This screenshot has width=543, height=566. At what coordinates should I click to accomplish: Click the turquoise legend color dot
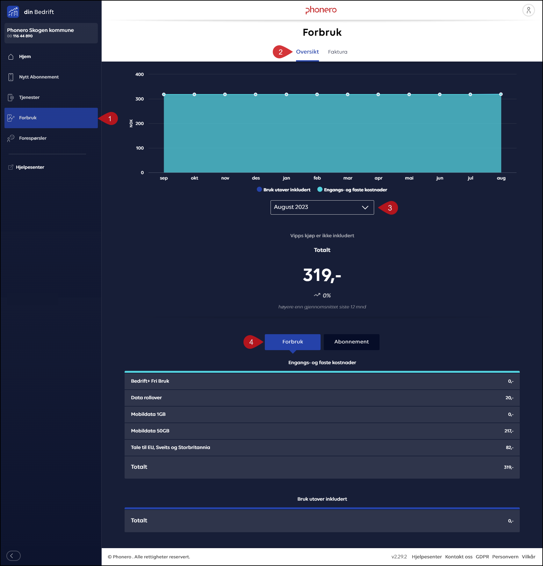point(320,189)
